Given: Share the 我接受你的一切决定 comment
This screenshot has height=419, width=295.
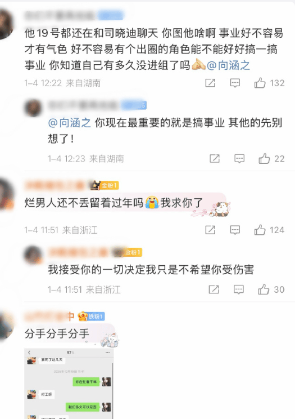Looking at the screenshot, I should tap(214, 289).
